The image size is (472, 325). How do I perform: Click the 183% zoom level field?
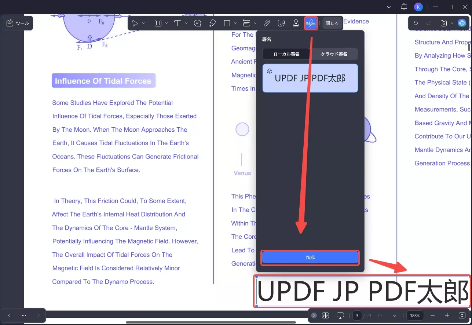415,315
